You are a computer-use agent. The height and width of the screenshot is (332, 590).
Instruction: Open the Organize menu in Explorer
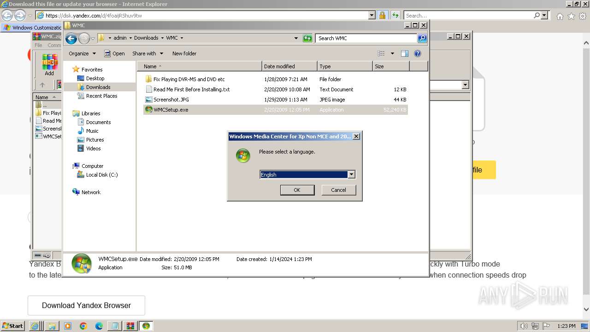(82, 53)
